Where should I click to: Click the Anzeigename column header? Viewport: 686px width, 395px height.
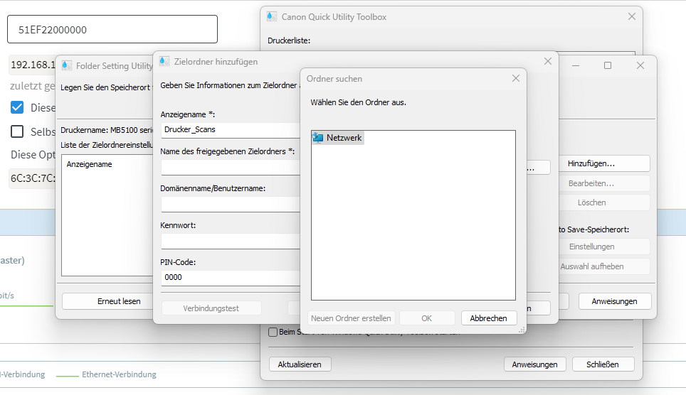pyautogui.click(x=89, y=164)
